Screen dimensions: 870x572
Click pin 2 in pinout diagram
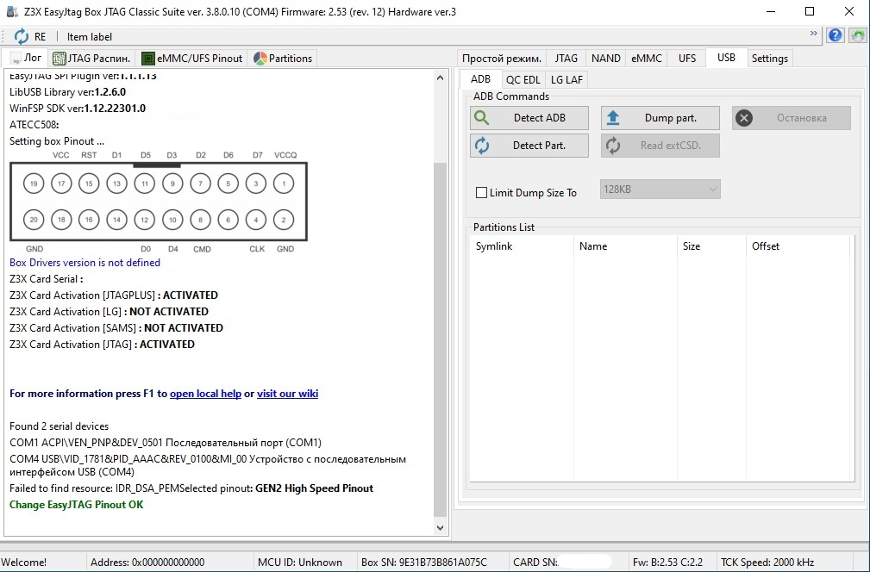[x=284, y=220]
